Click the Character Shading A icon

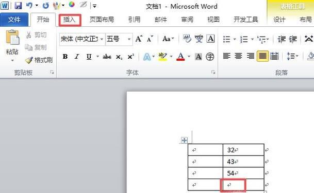(x=199, y=57)
